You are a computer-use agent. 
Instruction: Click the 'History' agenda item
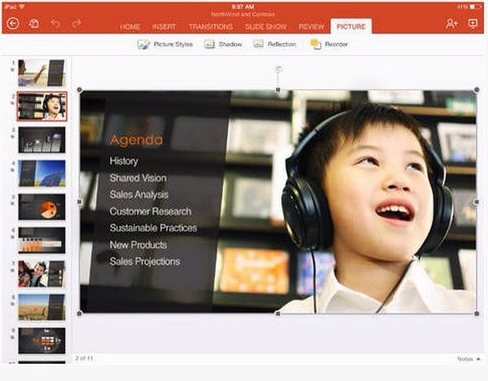(124, 162)
